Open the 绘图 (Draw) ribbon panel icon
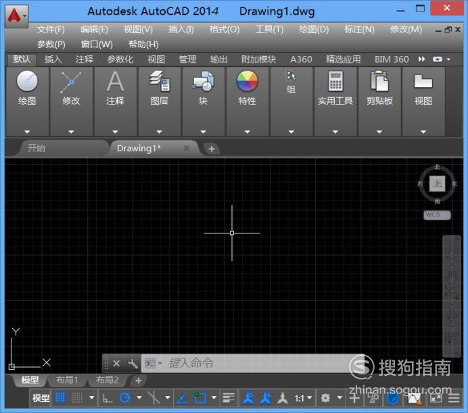The image size is (468, 413). [27, 81]
